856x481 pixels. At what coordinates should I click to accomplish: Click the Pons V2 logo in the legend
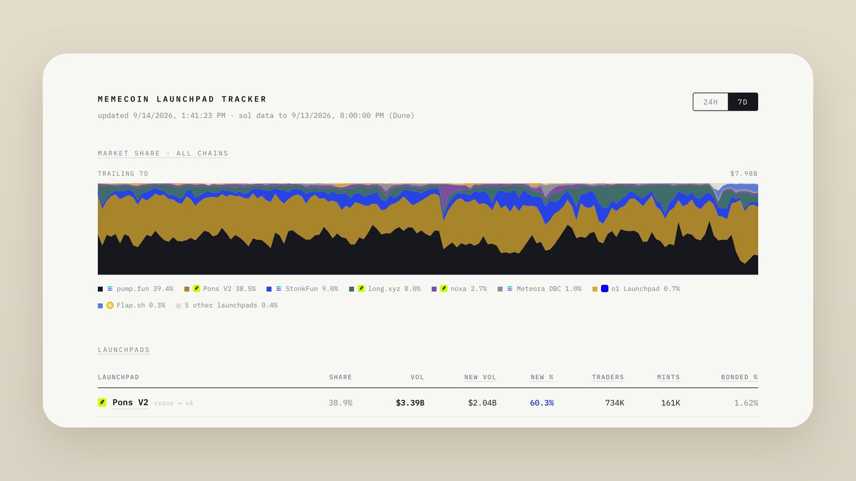point(197,288)
